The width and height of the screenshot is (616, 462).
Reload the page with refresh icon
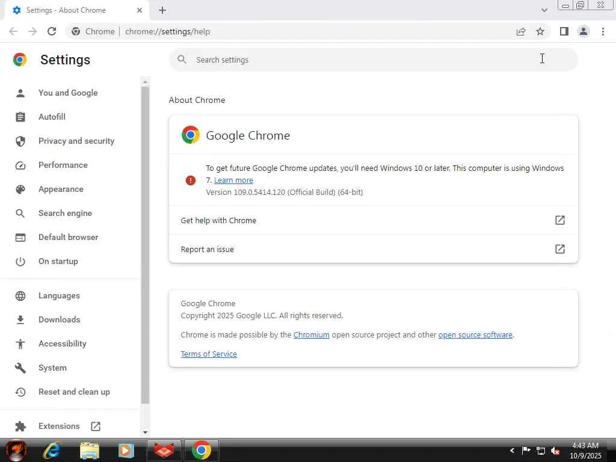coord(52,31)
